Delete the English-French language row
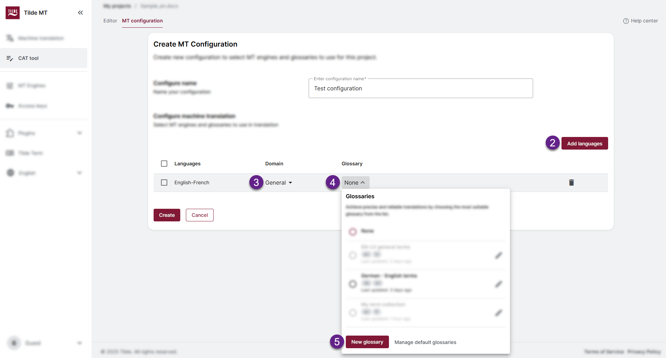 (571, 183)
